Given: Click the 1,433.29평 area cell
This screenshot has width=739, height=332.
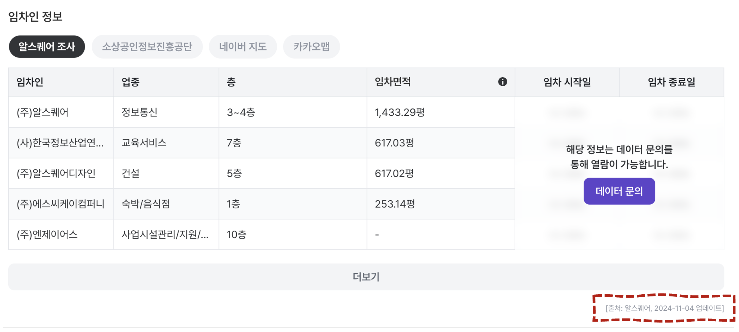Looking at the screenshot, I should [400, 112].
